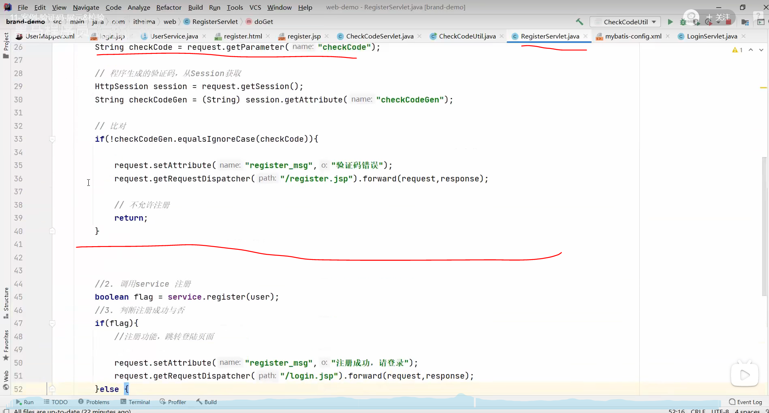Click fold end marker at line 40
This screenshot has height=413, width=769.
point(52,231)
